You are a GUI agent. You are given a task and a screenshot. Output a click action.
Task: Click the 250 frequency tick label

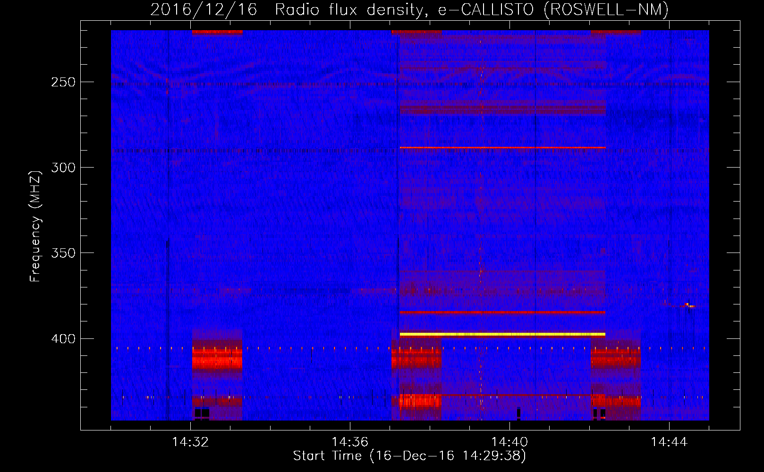point(63,82)
